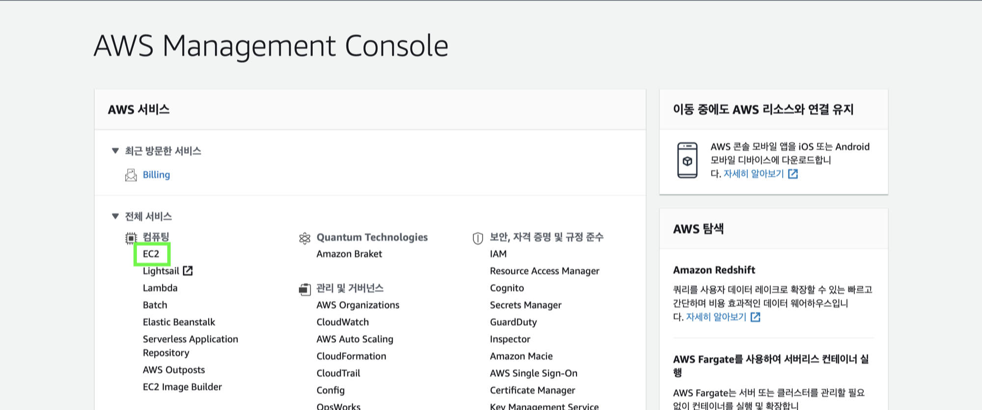Click the AWS 탐색 panel title
The height and width of the screenshot is (410, 982).
pos(698,229)
